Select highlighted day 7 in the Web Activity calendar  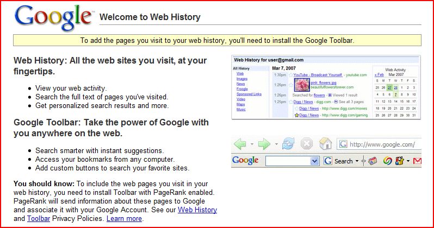point(396,94)
